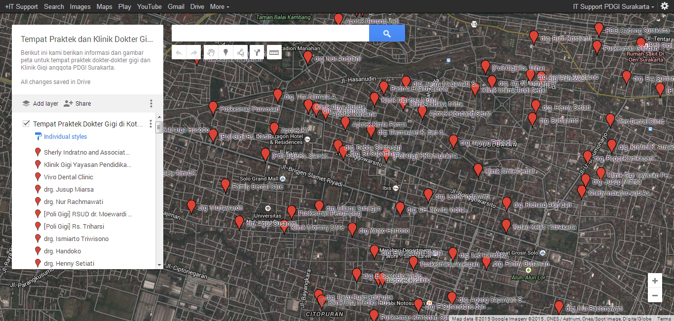The image size is (674, 321).
Task: Open the map options three-dot menu beside Share
Action: coord(151,104)
